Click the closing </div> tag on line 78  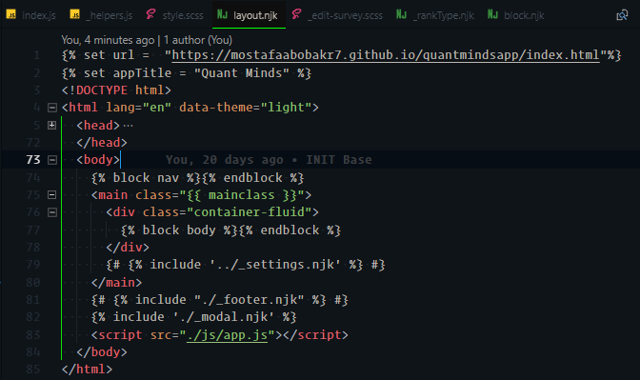(x=128, y=248)
